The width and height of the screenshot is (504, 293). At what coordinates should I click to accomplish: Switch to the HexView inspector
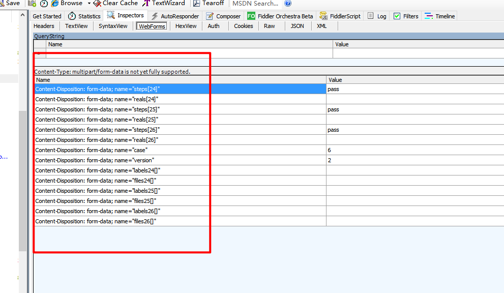tap(186, 26)
